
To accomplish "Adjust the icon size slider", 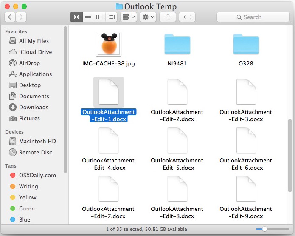I will [x=264, y=229].
